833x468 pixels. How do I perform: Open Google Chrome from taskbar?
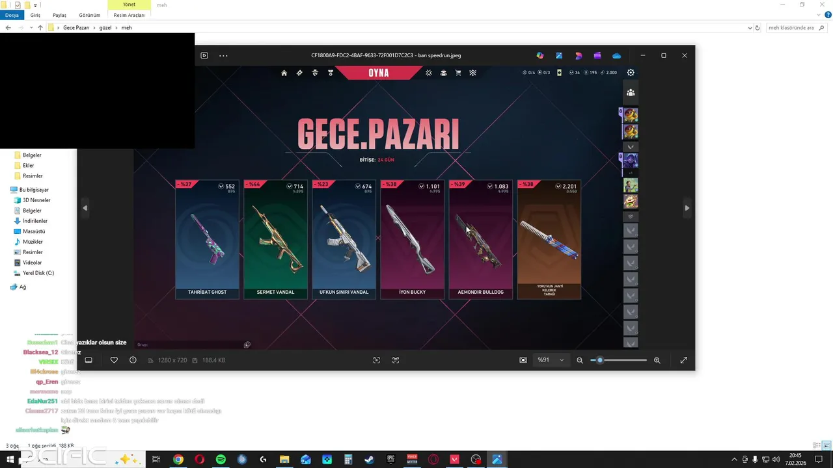(x=178, y=460)
